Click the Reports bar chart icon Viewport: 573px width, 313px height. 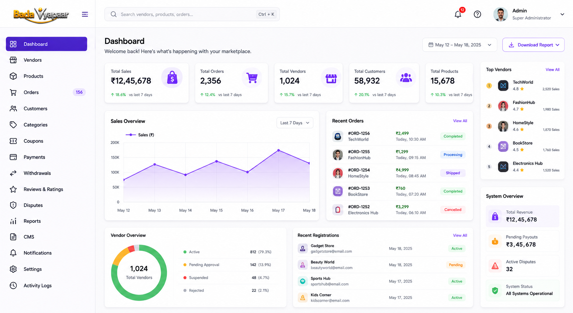pos(13,221)
